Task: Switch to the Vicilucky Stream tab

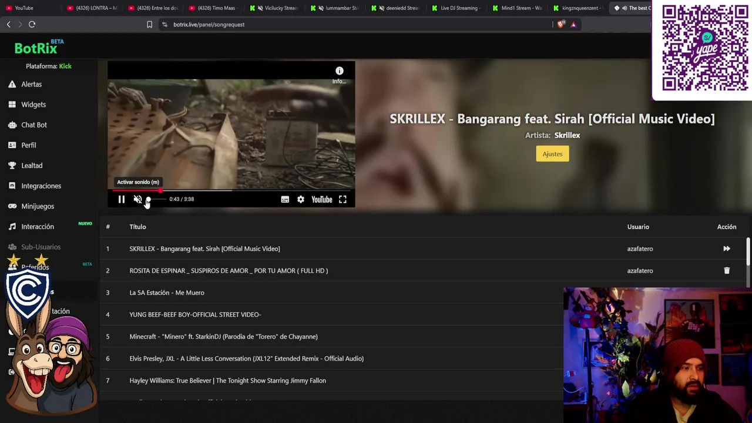Action: [275, 8]
